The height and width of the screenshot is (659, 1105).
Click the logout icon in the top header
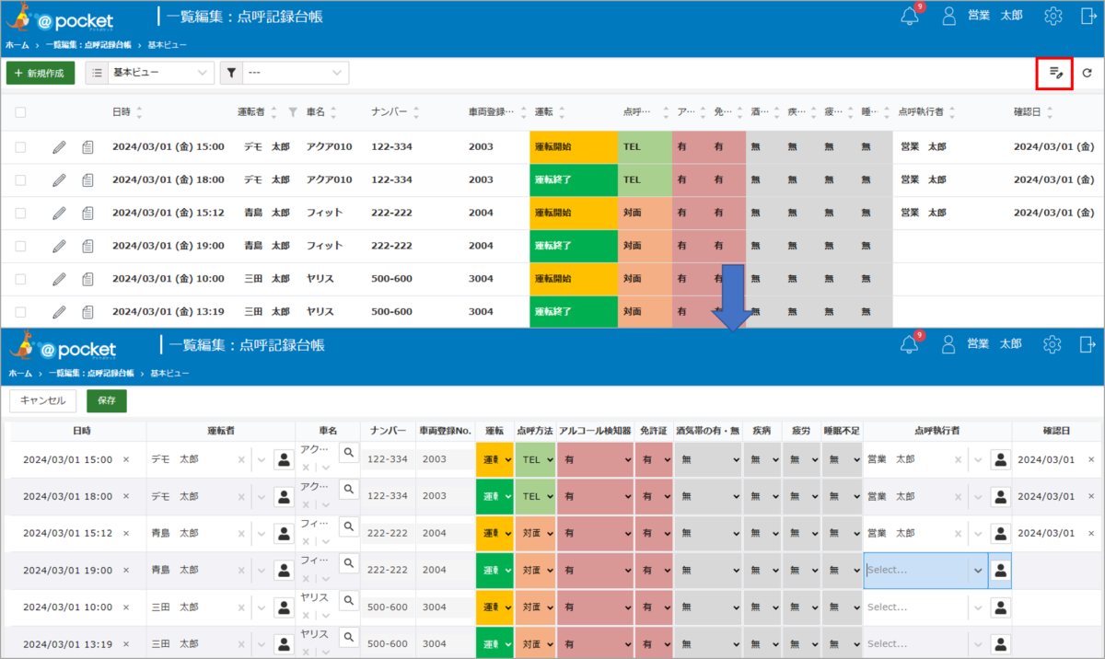(1088, 16)
